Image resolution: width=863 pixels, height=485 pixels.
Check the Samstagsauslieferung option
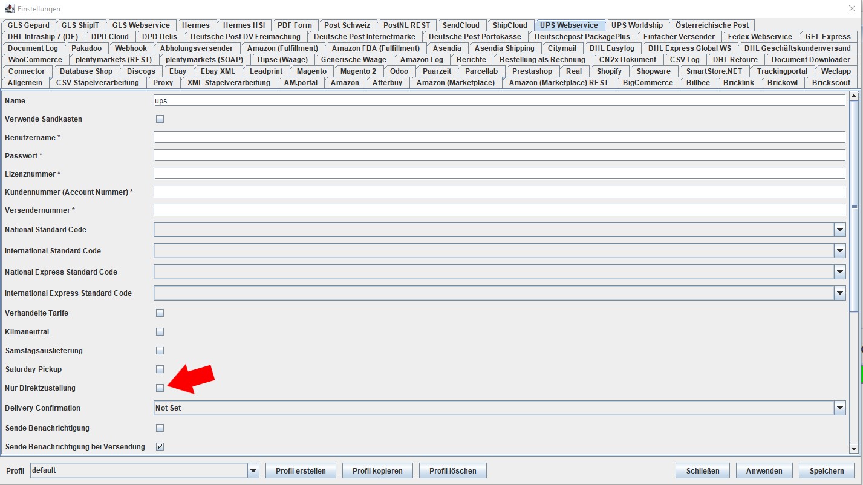point(160,351)
